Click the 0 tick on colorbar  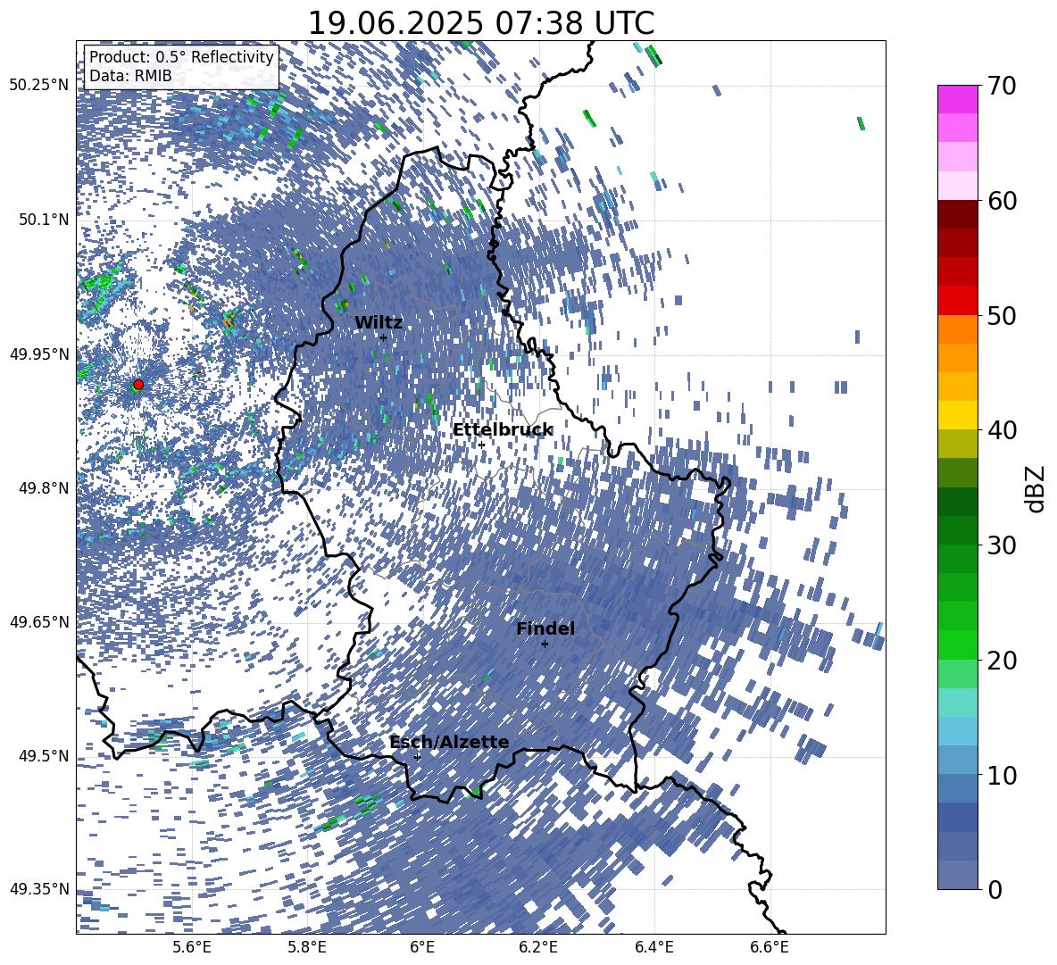pos(995,889)
